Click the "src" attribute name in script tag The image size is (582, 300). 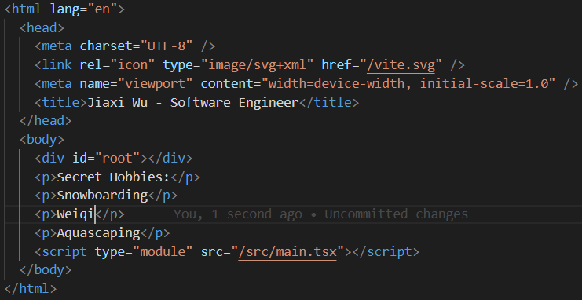[212, 252]
